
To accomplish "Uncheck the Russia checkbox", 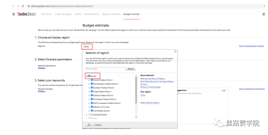I will (x=89, y=76).
